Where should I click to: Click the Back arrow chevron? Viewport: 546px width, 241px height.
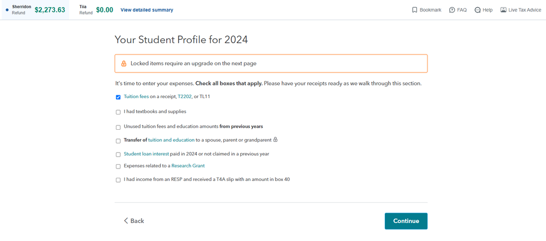click(x=126, y=221)
